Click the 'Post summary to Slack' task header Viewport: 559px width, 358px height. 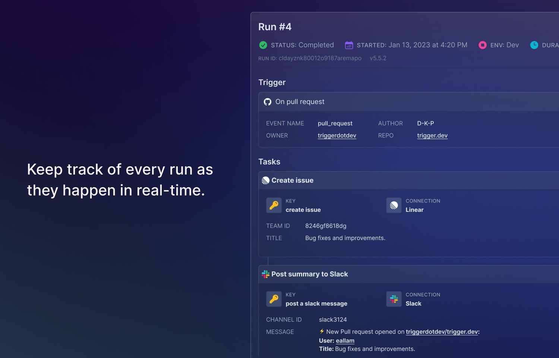pos(409,274)
